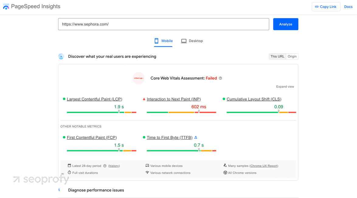This screenshot has width=357, height=198.
Task: Click the desktop monitor icon
Action: click(x=184, y=41)
